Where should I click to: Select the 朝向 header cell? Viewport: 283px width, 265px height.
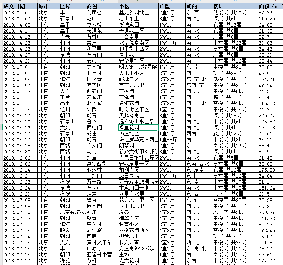[199, 7]
